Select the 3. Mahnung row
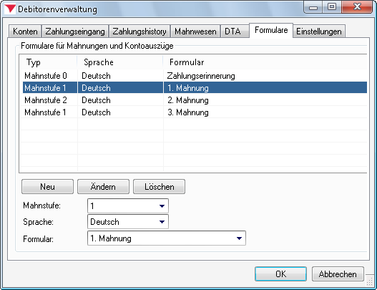This screenshot has width=377, height=290. [193, 112]
